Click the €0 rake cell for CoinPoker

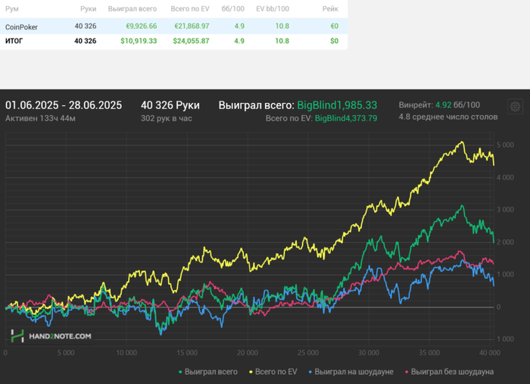[335, 26]
